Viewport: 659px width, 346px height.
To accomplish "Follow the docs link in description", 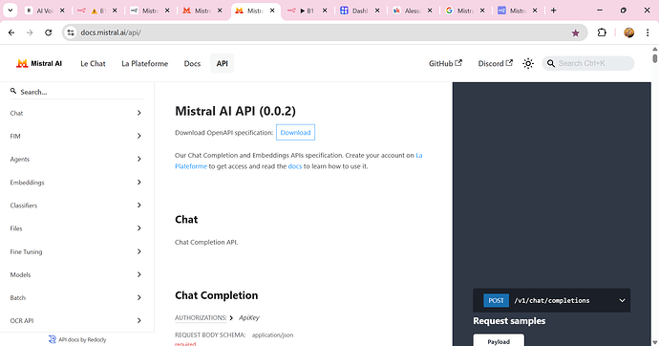I will [x=294, y=166].
